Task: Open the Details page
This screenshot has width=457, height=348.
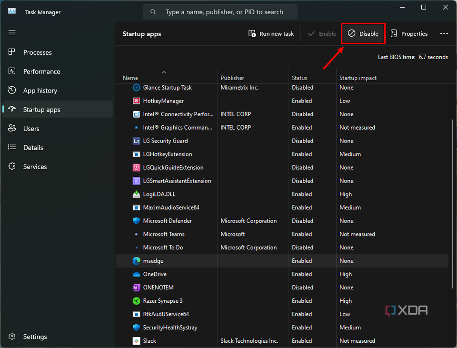Action: pos(58,148)
